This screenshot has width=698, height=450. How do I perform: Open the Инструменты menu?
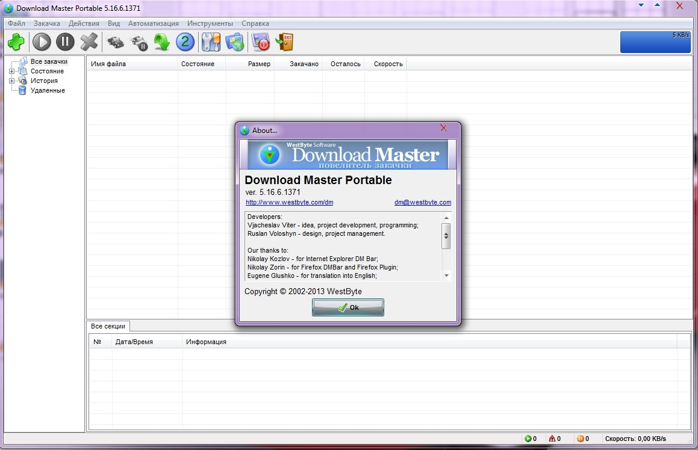(210, 23)
